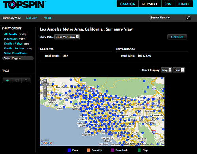Zoom out on the map
The width and height of the screenshot is (197, 154).
pos(45,95)
